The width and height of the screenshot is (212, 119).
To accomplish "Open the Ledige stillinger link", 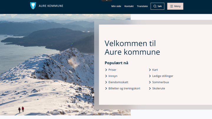I will pyautogui.click(x=163, y=76).
